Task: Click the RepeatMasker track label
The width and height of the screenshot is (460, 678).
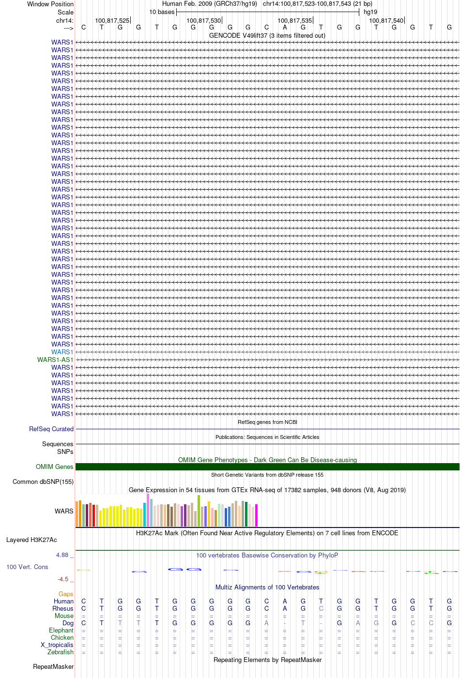Action: point(53,666)
